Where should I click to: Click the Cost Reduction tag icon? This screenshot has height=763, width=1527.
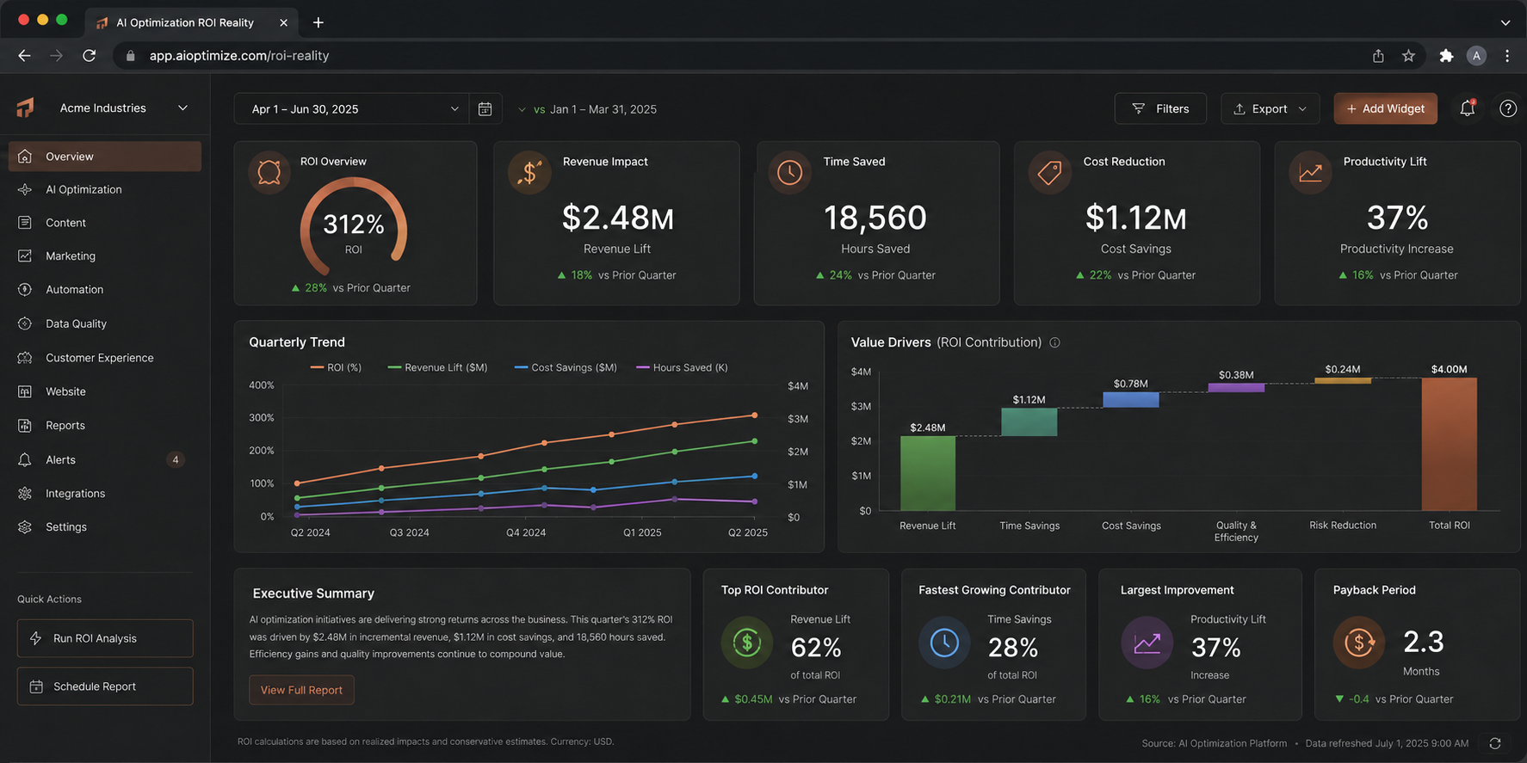click(x=1049, y=172)
